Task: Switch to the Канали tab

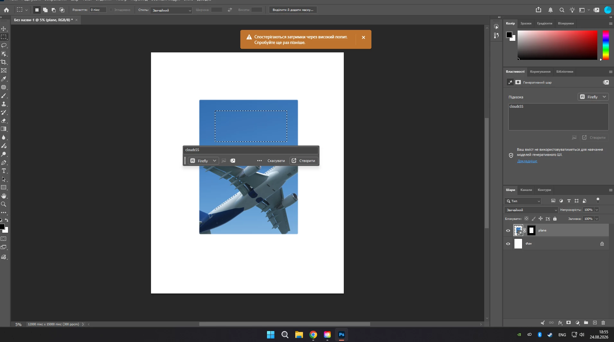Action: 526,190
